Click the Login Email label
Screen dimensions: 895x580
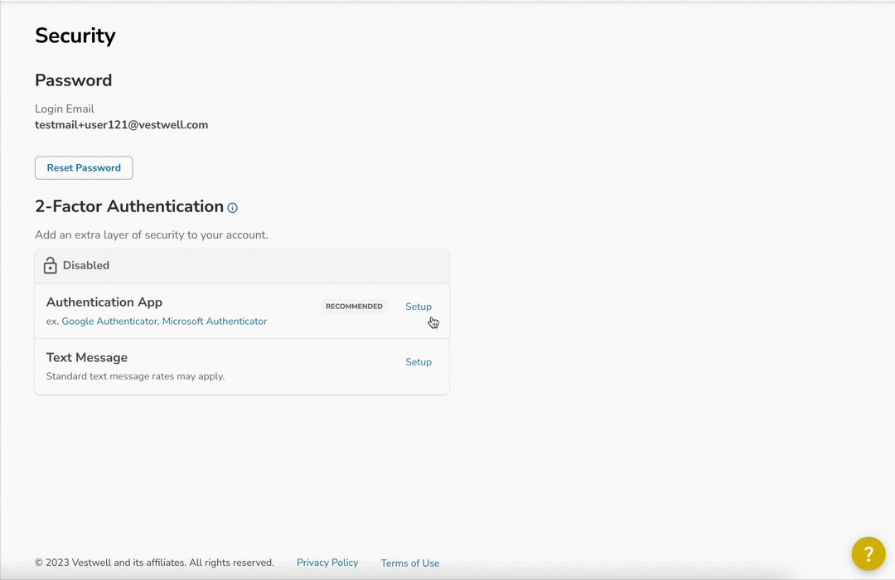(x=65, y=109)
